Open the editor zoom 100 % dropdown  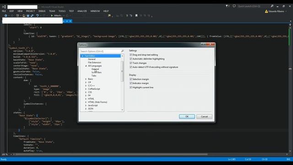pos(11,154)
